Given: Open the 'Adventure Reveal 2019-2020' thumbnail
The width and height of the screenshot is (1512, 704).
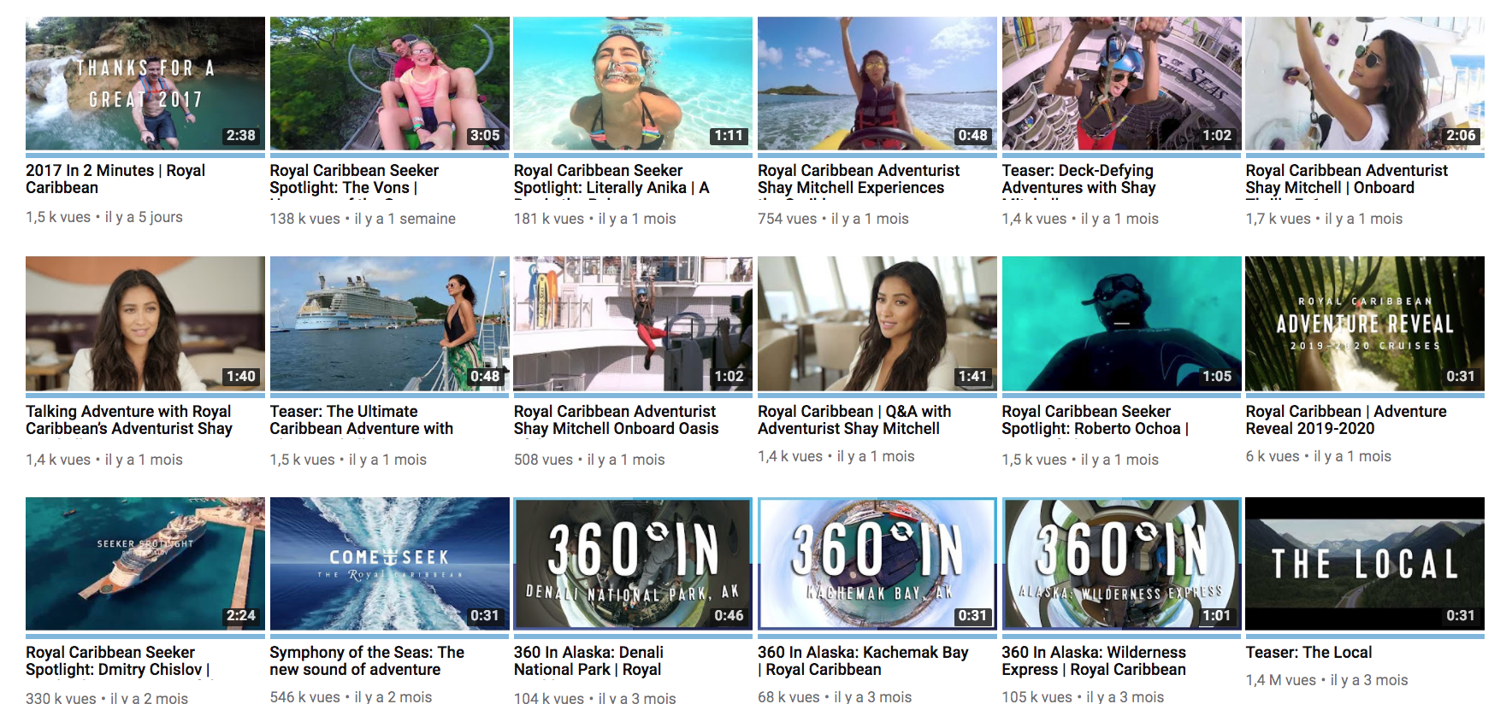Looking at the screenshot, I should pyautogui.click(x=1365, y=324).
